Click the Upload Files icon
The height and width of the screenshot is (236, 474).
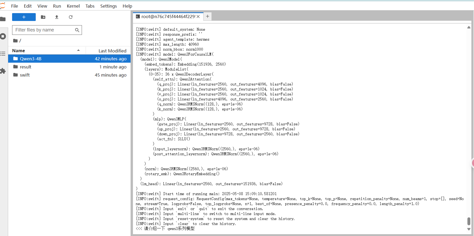57,17
